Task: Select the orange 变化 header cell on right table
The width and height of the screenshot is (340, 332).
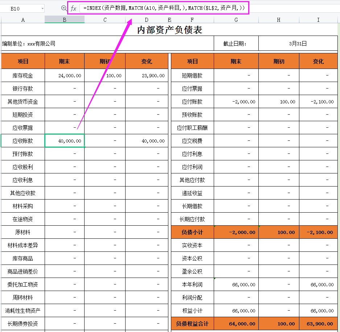Action: [x=318, y=61]
